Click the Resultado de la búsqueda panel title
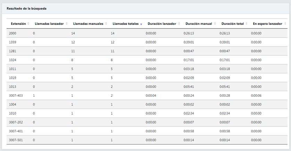The height and width of the screenshot is (151, 291). click(26, 8)
